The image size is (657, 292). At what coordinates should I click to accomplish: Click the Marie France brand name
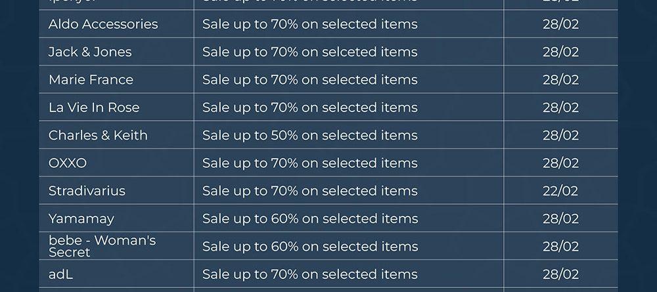tap(91, 80)
